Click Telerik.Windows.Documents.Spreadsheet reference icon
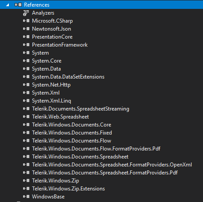Viewport: 203px width, 202px height. [x=26, y=157]
